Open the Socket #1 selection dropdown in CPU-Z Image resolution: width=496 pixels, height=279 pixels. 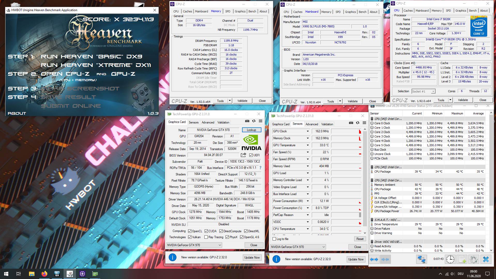pyautogui.click(x=423, y=91)
